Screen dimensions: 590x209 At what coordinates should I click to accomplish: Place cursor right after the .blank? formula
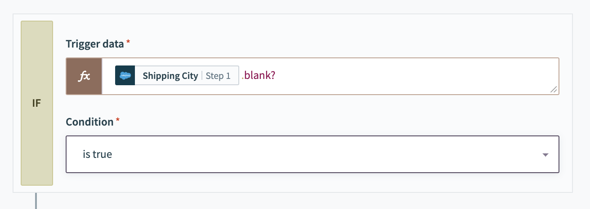click(x=276, y=76)
